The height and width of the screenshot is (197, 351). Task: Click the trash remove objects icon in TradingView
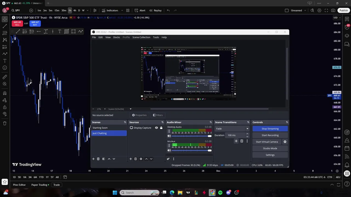[x=5, y=123]
